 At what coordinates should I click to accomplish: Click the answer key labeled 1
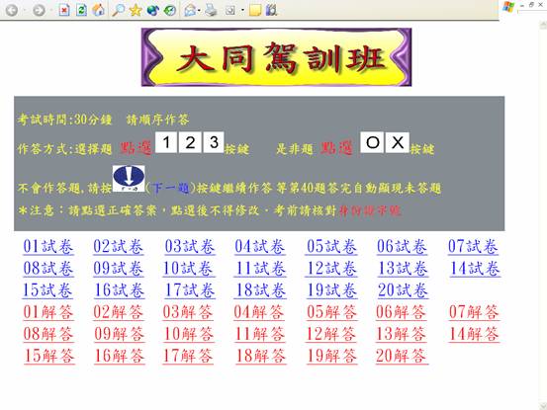click(166, 142)
